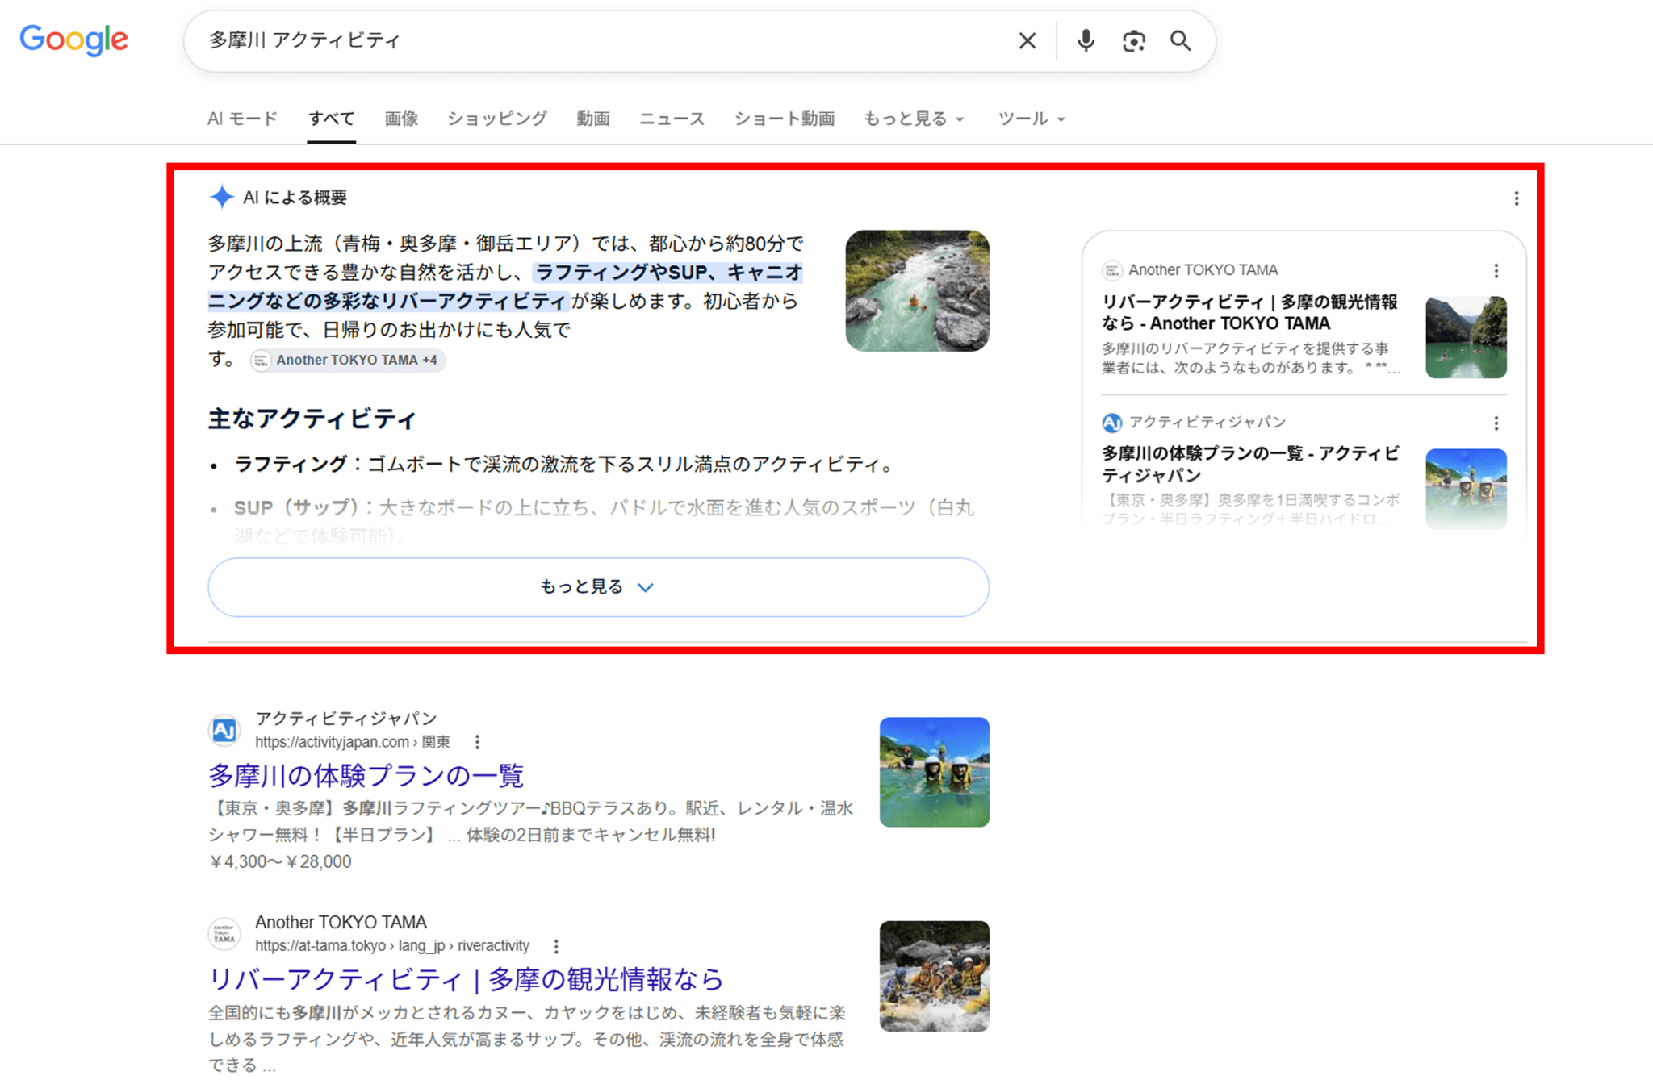Clear the search box with X icon

coord(1027,40)
